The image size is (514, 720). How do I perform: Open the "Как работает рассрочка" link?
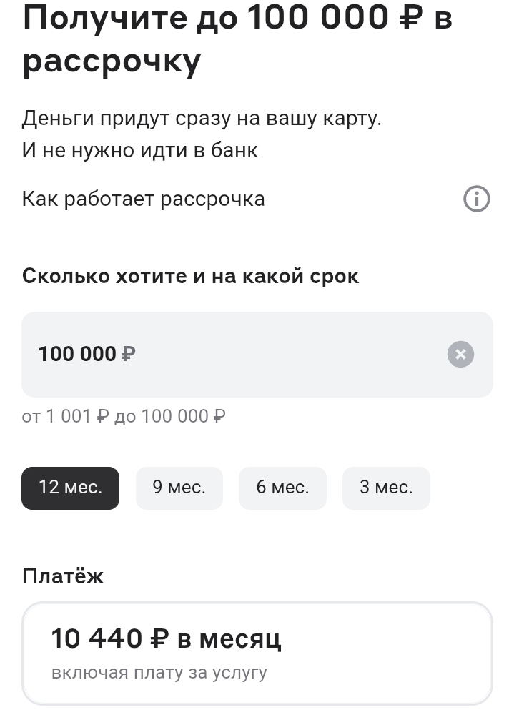click(143, 199)
